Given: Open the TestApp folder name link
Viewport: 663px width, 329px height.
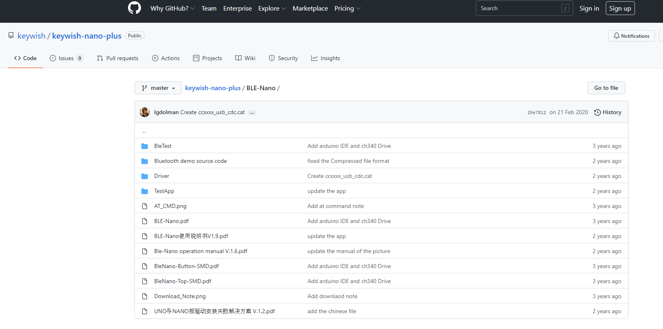Looking at the screenshot, I should pyautogui.click(x=164, y=191).
